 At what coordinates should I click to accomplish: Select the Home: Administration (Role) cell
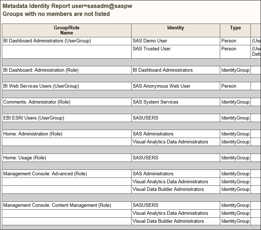[33, 134]
